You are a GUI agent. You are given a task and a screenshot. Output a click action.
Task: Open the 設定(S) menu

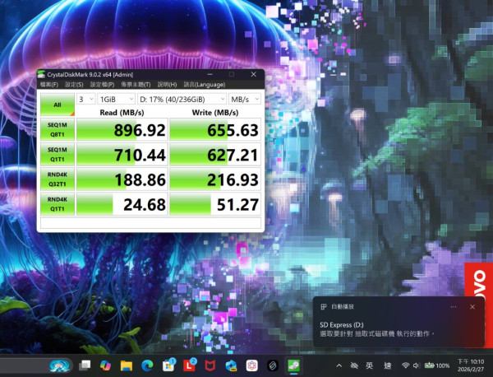click(x=74, y=85)
